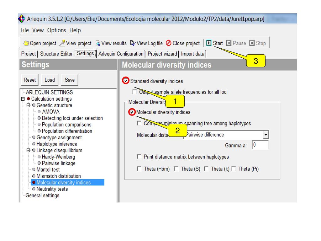Click the red Close project icon

[168, 43]
